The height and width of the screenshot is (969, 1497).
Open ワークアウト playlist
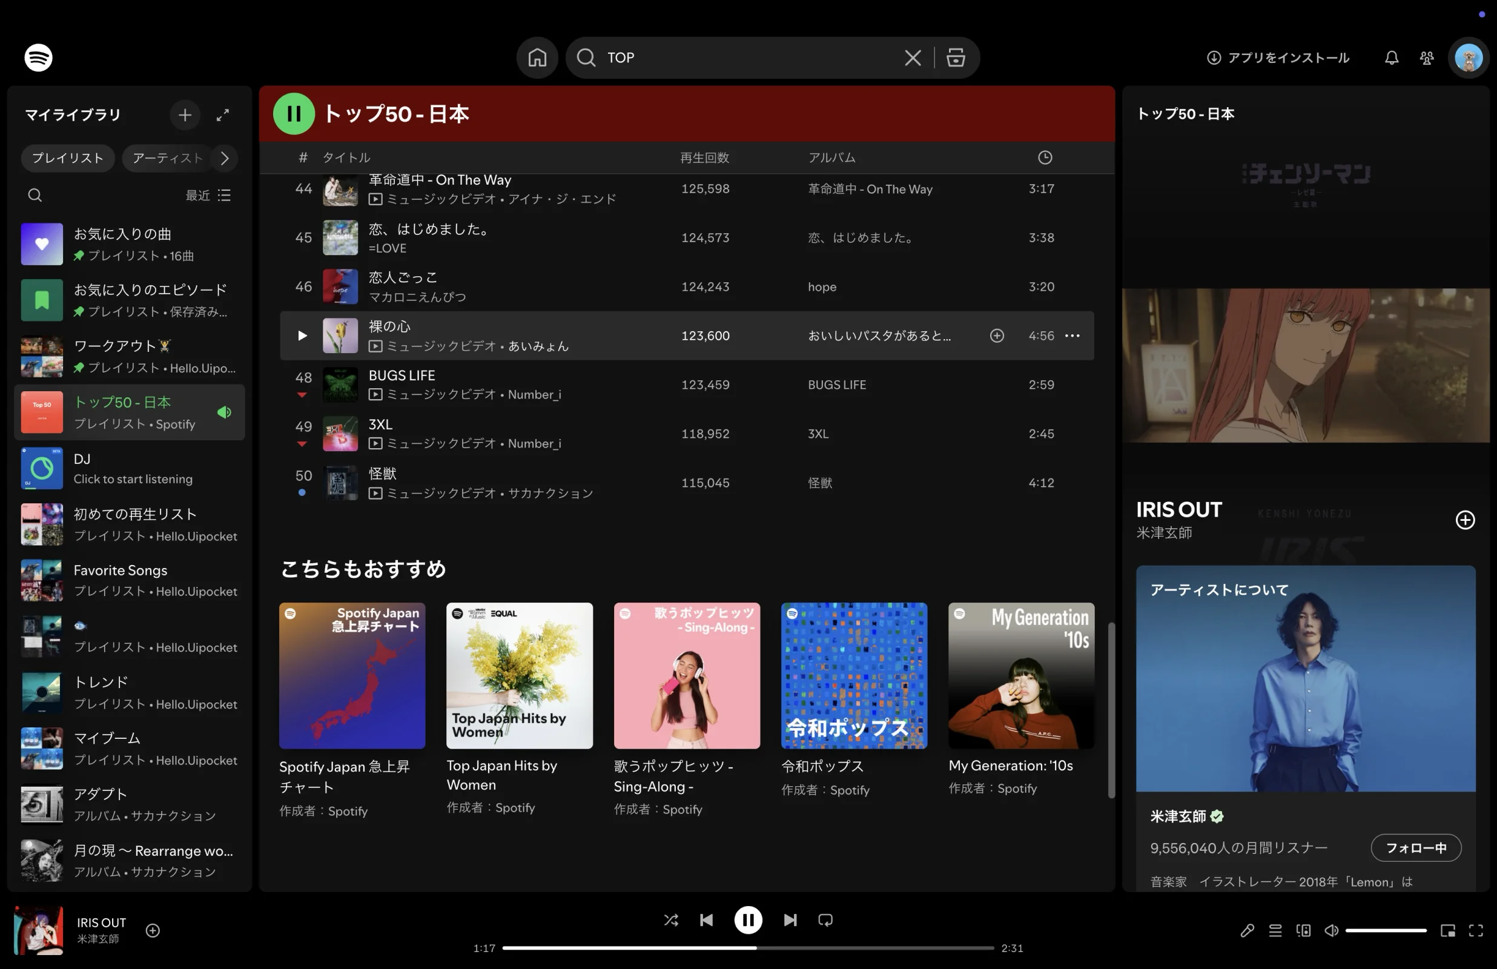[129, 356]
